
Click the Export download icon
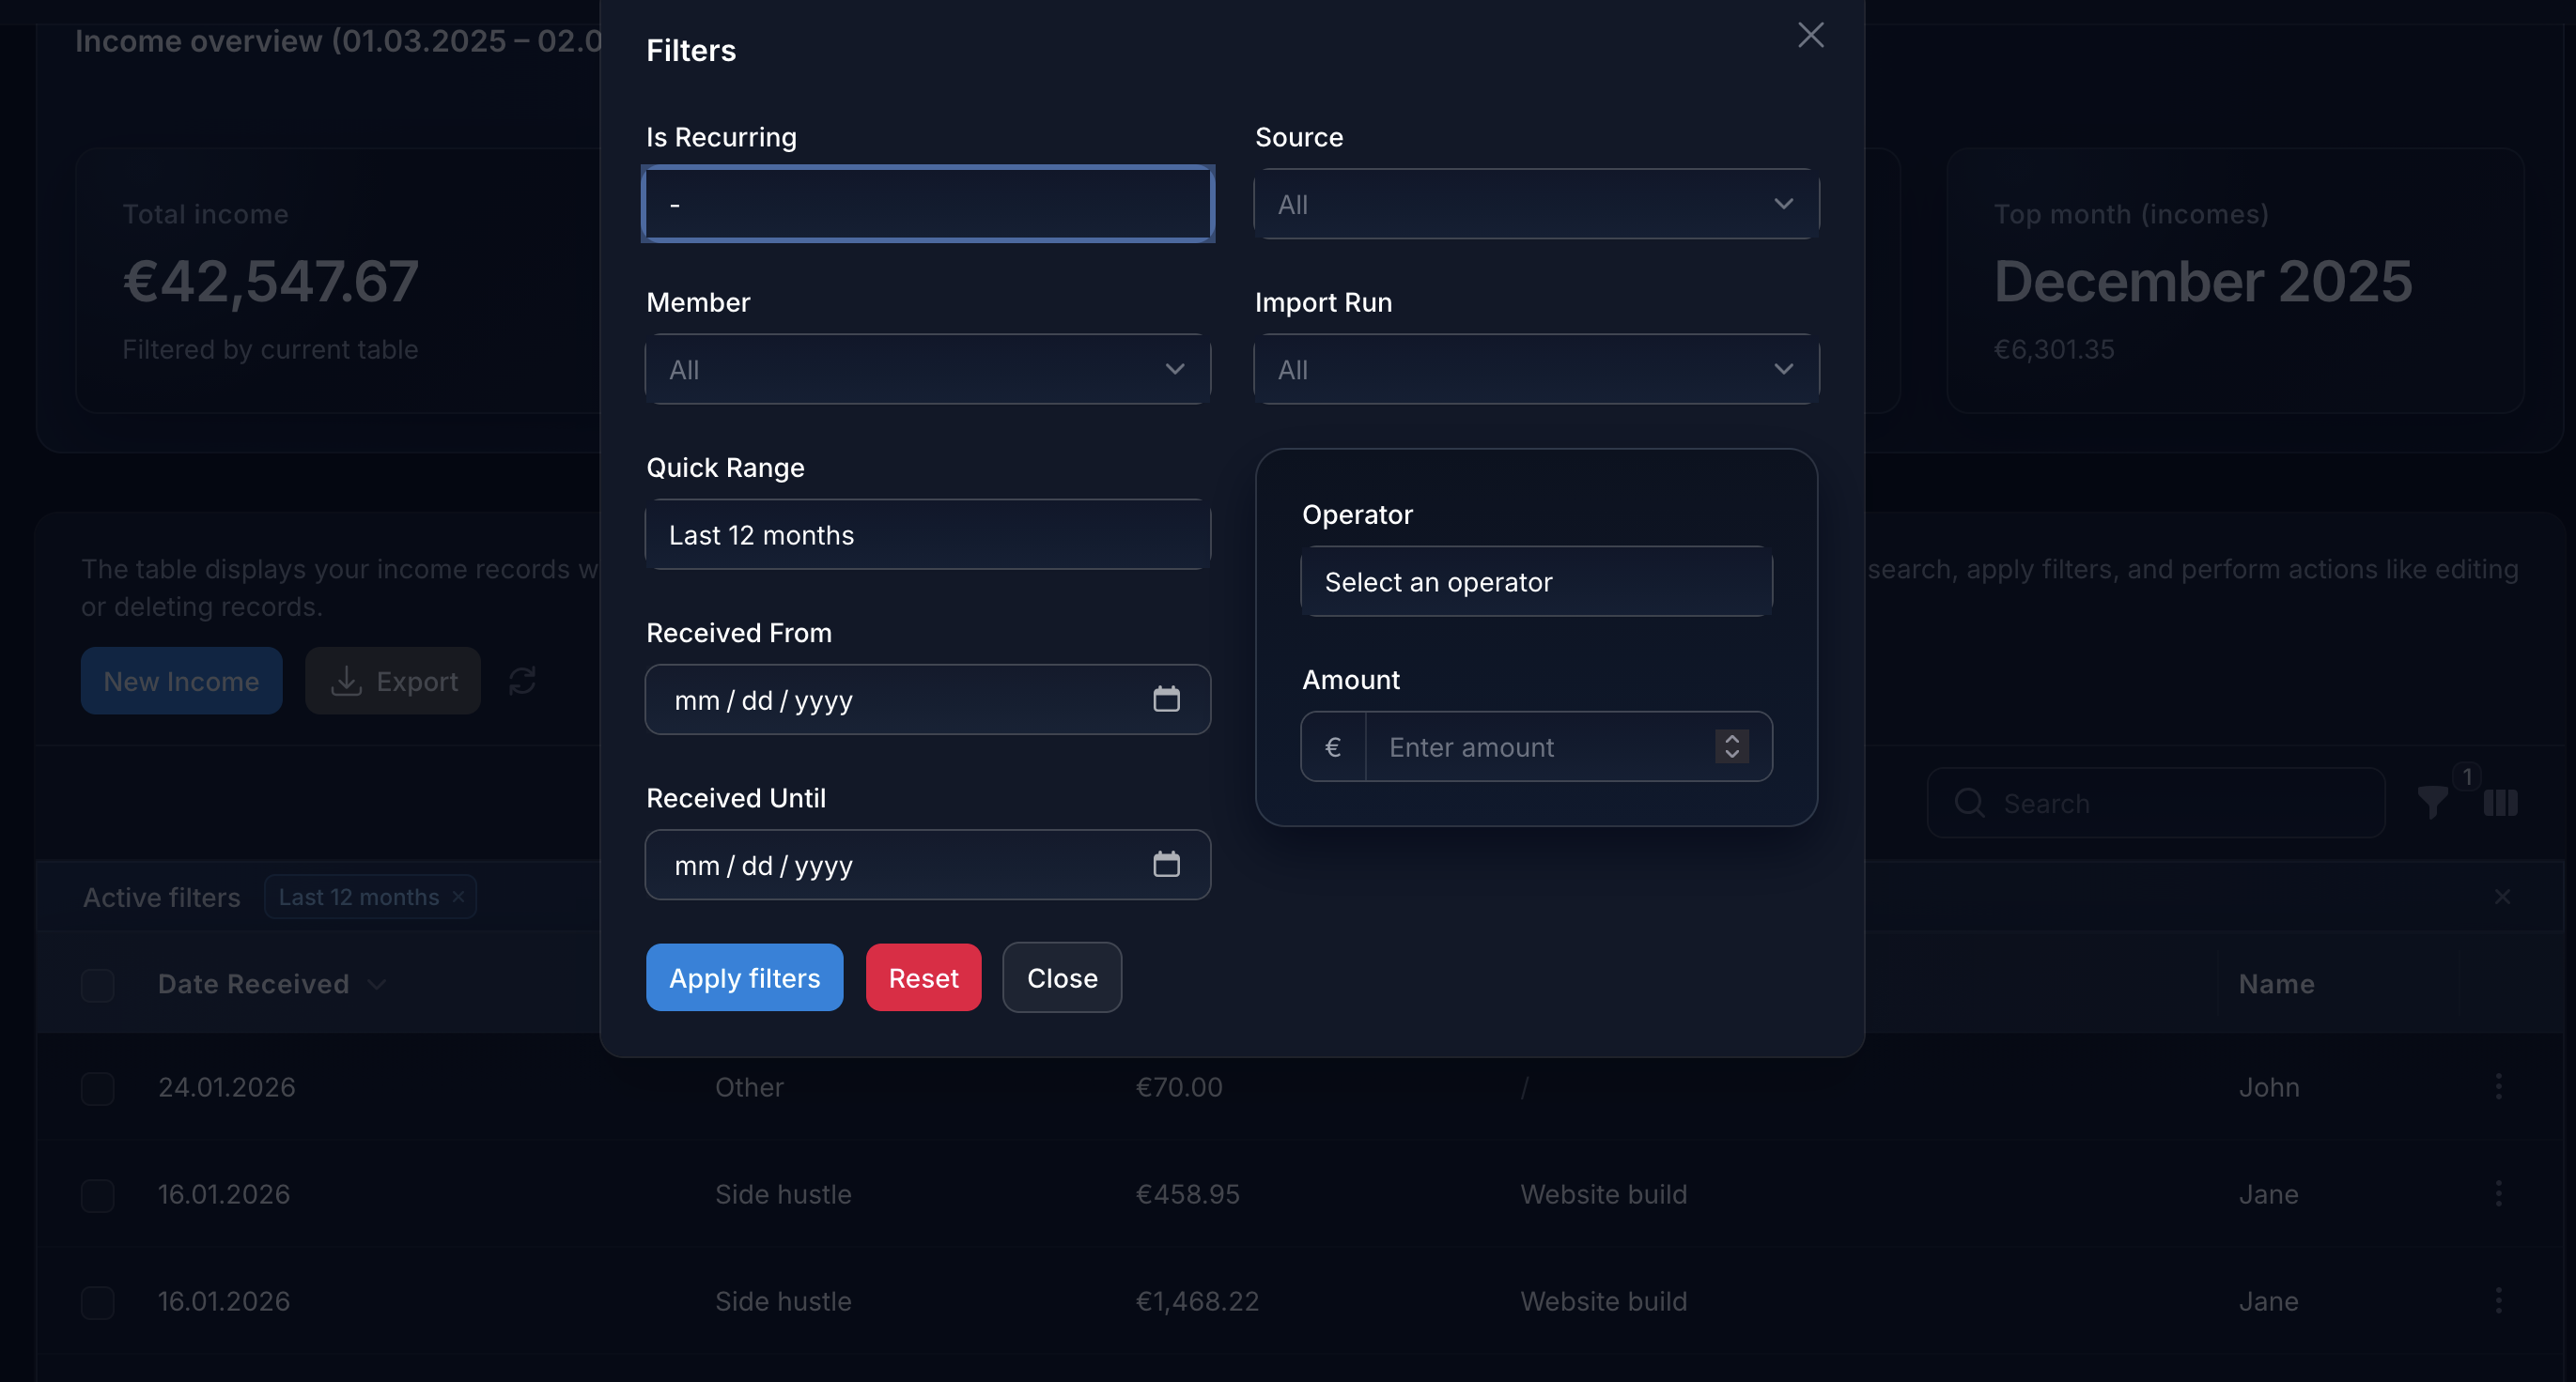tap(346, 681)
